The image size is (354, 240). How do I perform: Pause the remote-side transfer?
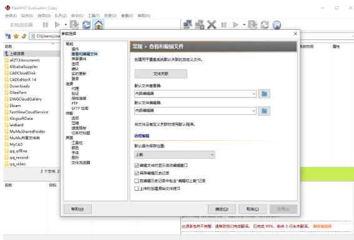224,25
